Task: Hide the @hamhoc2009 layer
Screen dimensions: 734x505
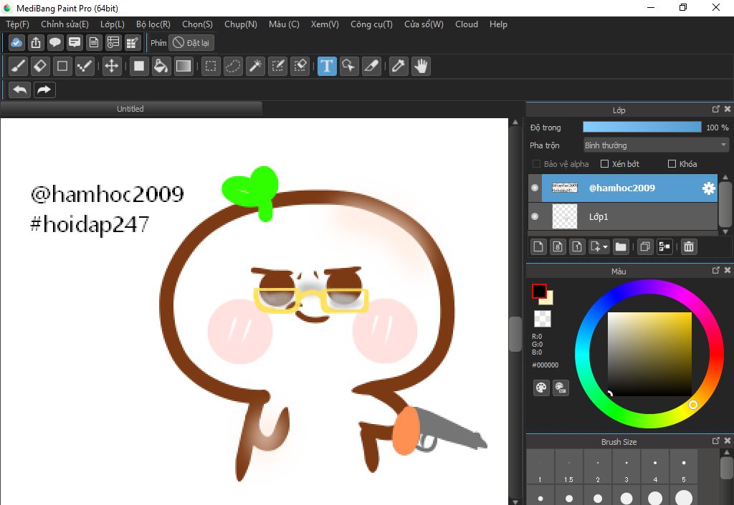Action: pyautogui.click(x=535, y=188)
